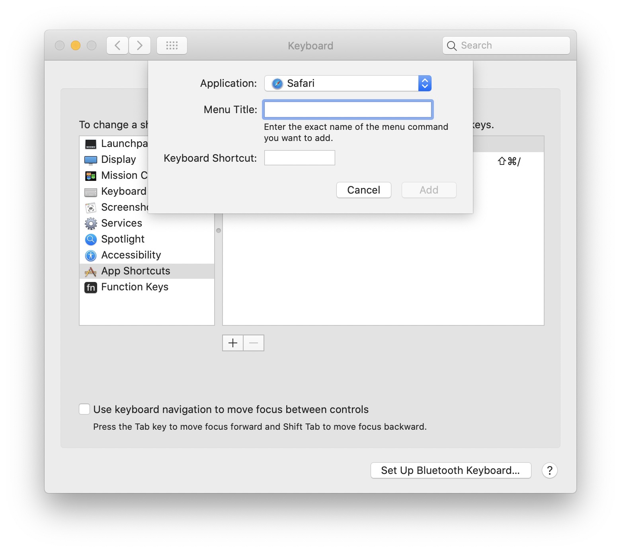This screenshot has width=621, height=552.
Task: Click the Mission Control icon
Action: coord(91,176)
